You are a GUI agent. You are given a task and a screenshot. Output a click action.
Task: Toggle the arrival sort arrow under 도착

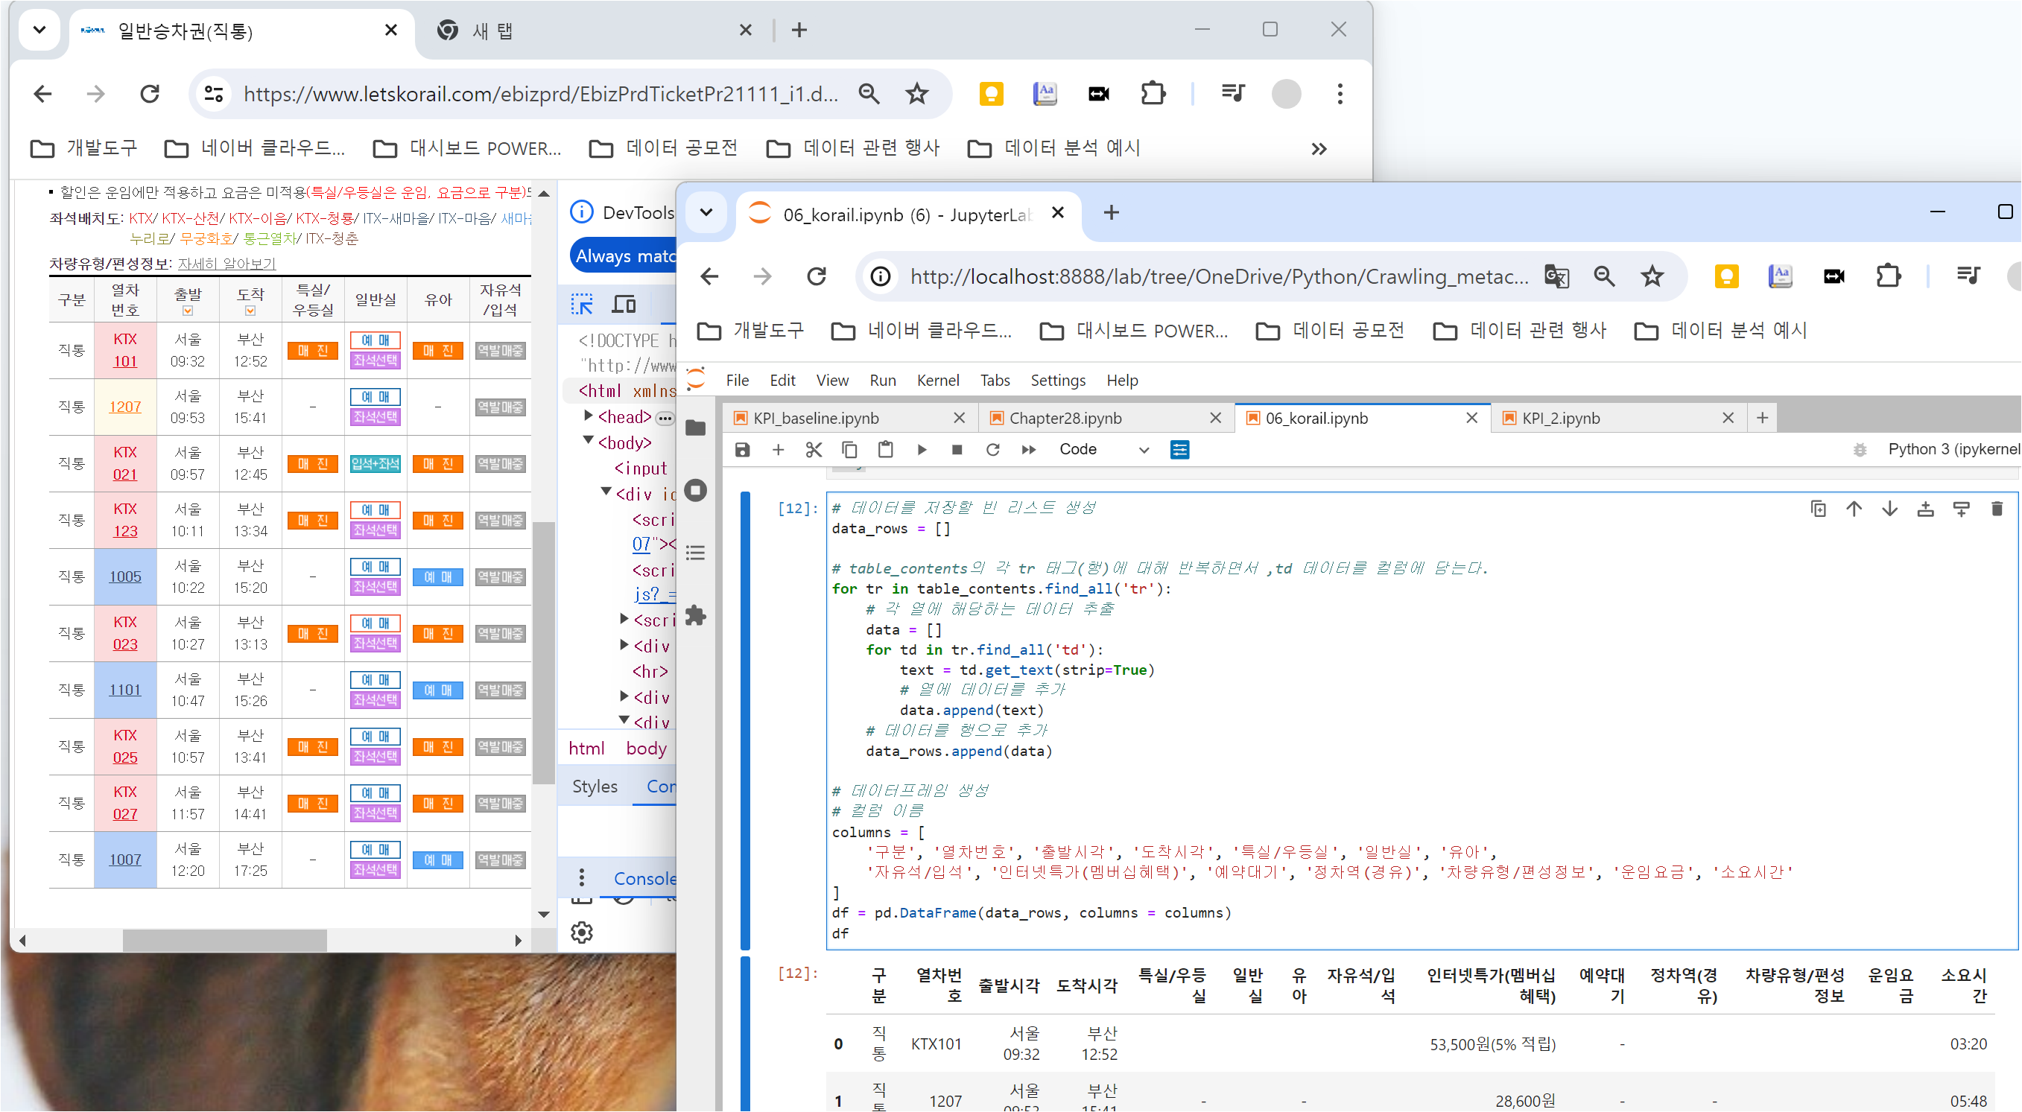pos(250,311)
